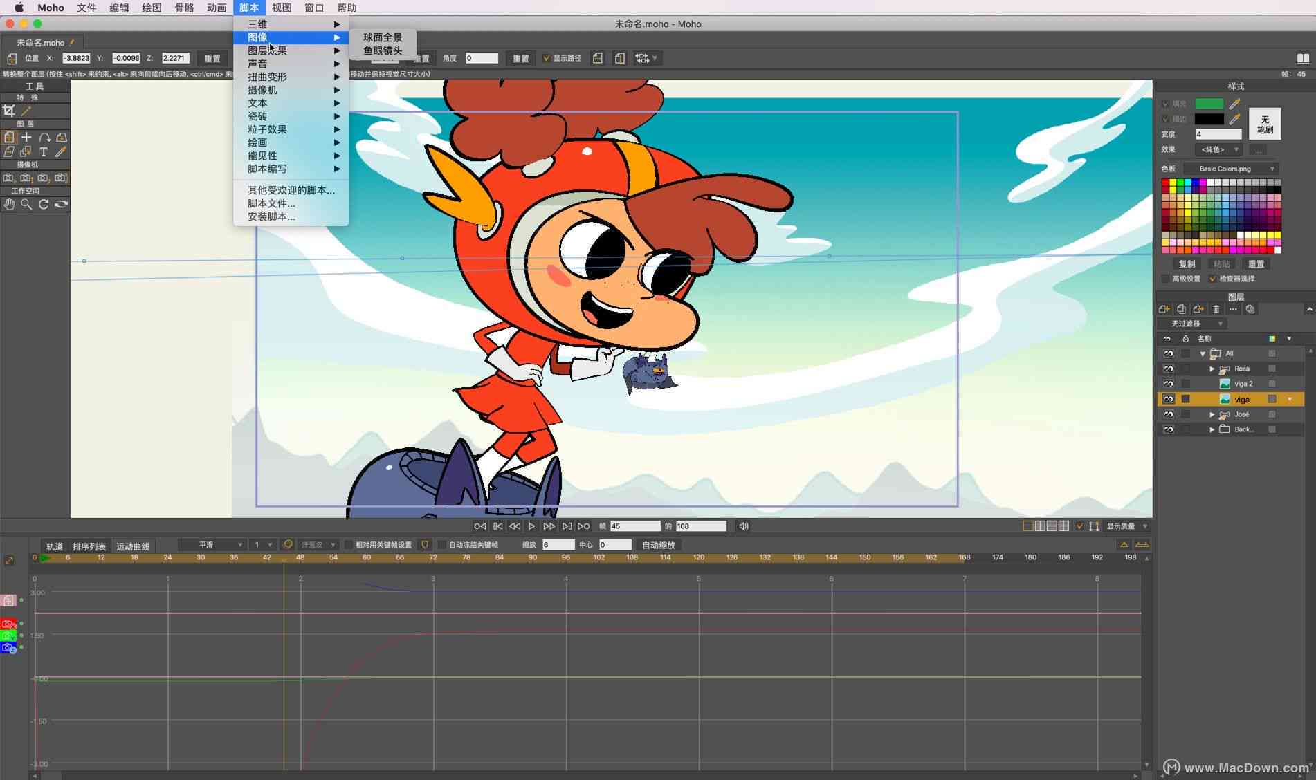Switch to the 运动曲线 timeline tab
1316x780 pixels.
pos(133,546)
